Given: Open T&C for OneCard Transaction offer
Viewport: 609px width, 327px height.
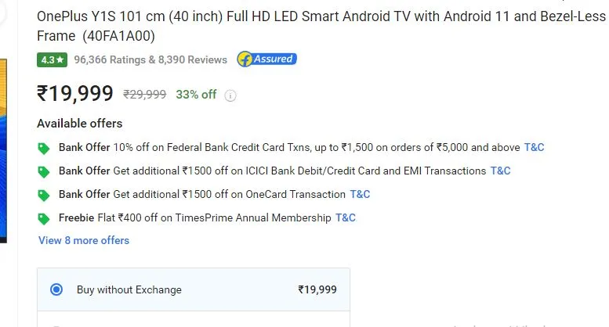Looking at the screenshot, I should [360, 194].
